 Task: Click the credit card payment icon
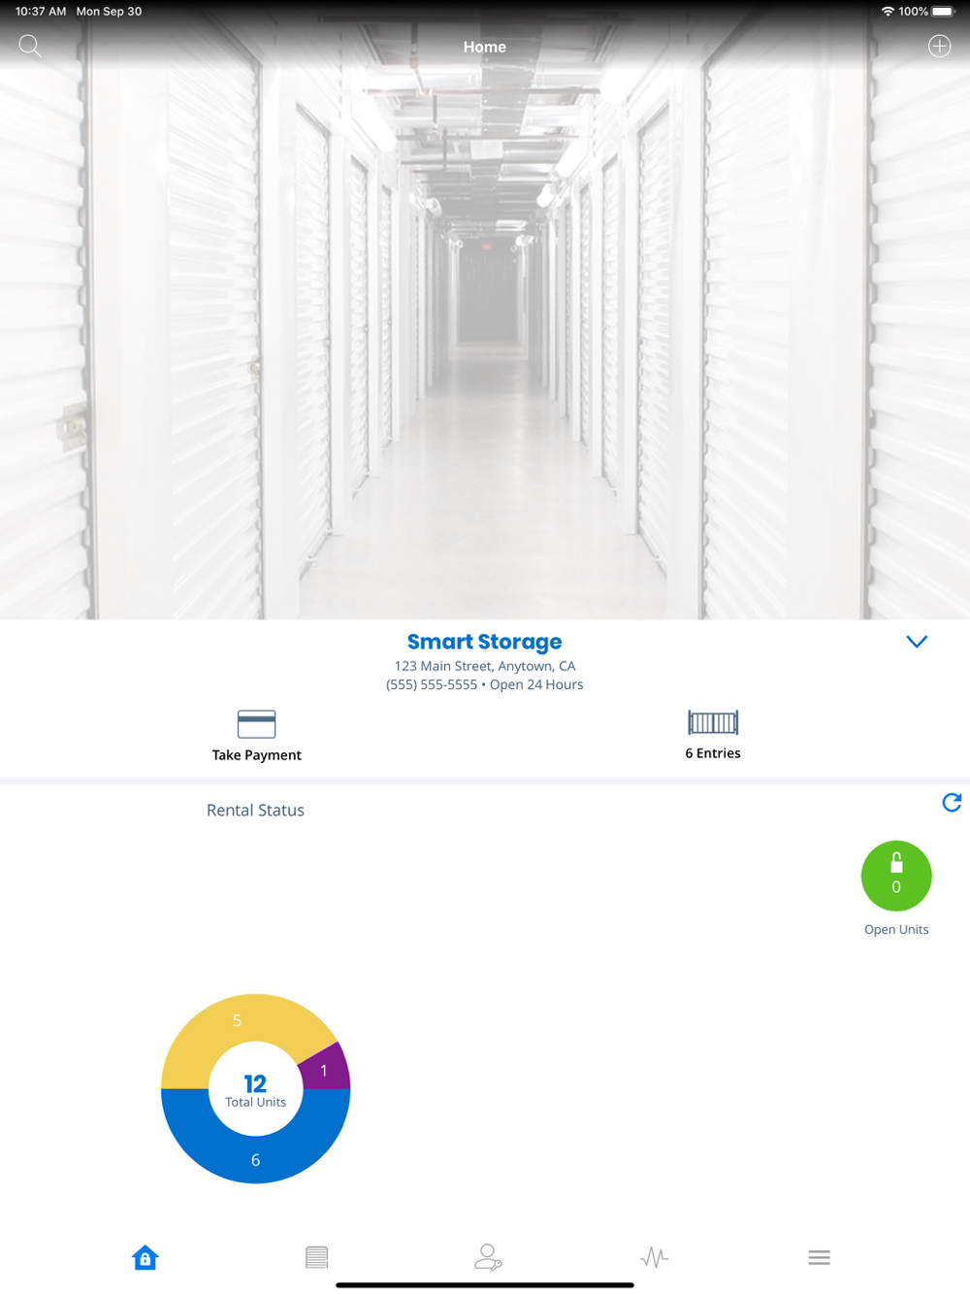[x=256, y=724]
